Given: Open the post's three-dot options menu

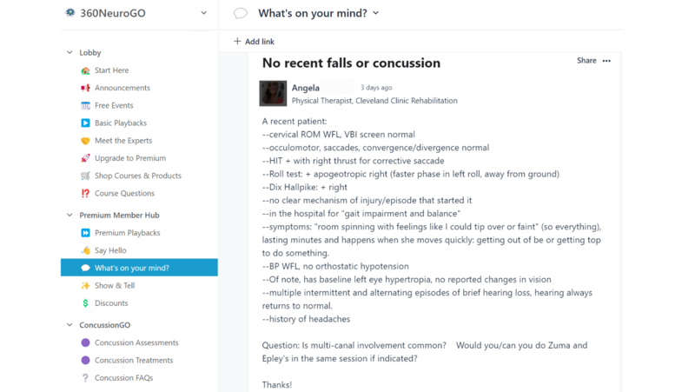Looking at the screenshot, I should click(x=606, y=61).
